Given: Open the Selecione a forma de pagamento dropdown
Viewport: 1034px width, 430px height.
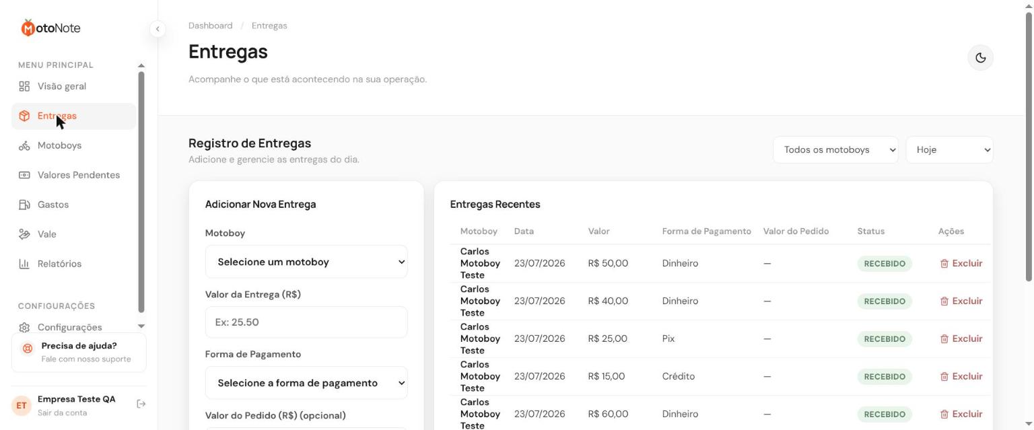Looking at the screenshot, I should (306, 383).
